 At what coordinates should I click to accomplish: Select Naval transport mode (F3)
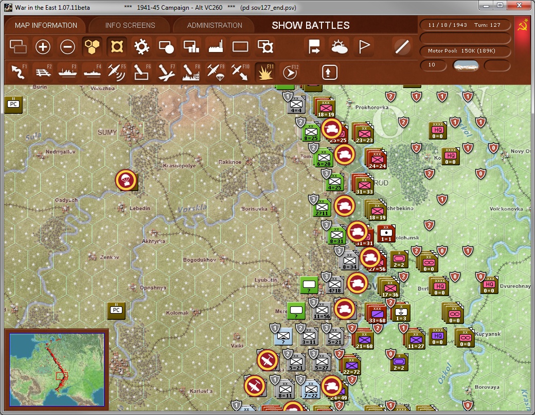click(67, 72)
